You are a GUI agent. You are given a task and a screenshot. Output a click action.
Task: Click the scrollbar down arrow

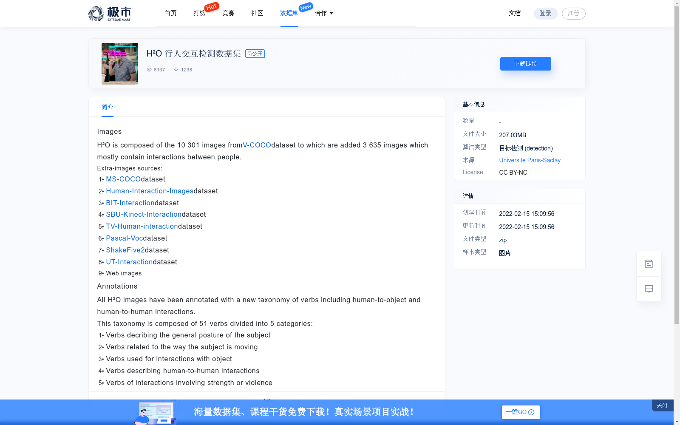tap(677, 422)
